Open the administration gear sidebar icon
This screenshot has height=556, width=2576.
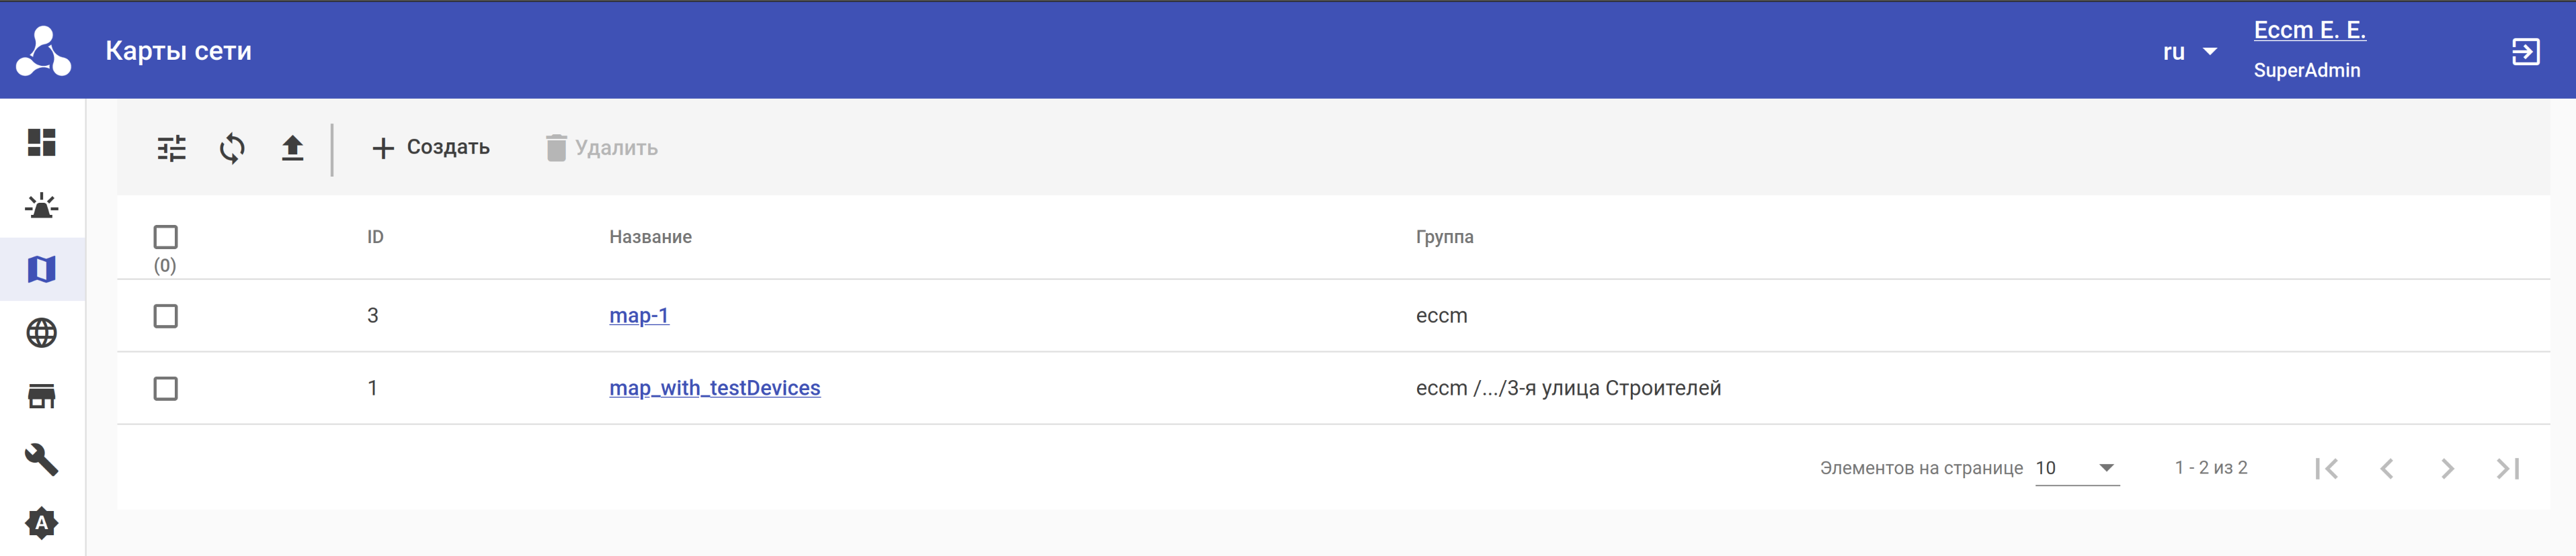pos(41,523)
